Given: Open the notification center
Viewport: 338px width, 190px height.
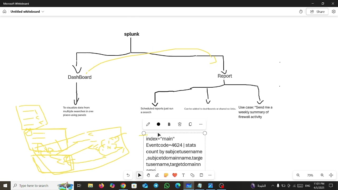Looking at the screenshot, I should point(331,186).
